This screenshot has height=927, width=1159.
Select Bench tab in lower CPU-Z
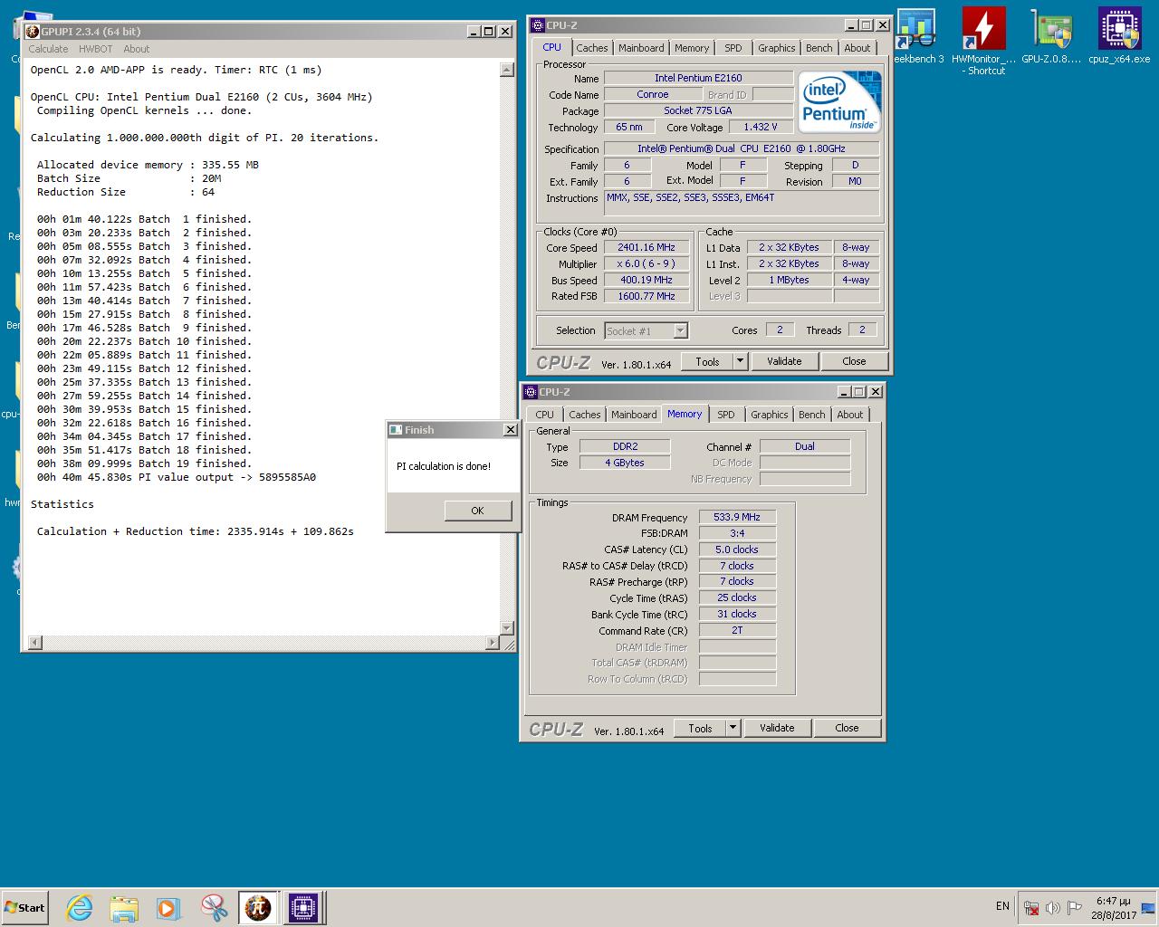(x=812, y=415)
